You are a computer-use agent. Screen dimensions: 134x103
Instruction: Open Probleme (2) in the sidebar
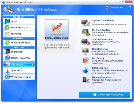19,28
